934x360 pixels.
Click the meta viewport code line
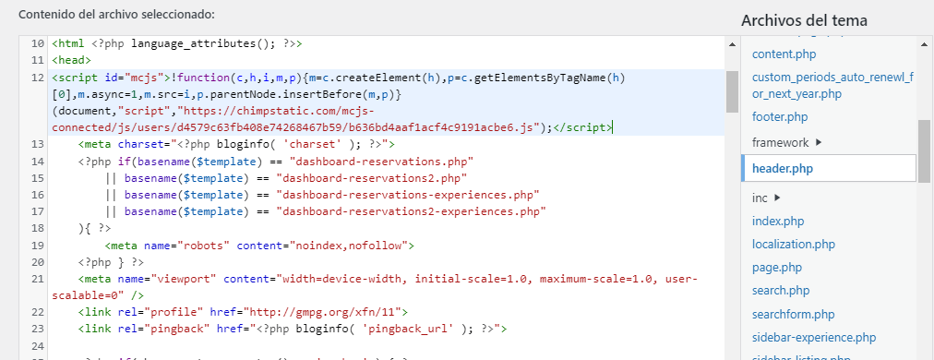pos(376,287)
